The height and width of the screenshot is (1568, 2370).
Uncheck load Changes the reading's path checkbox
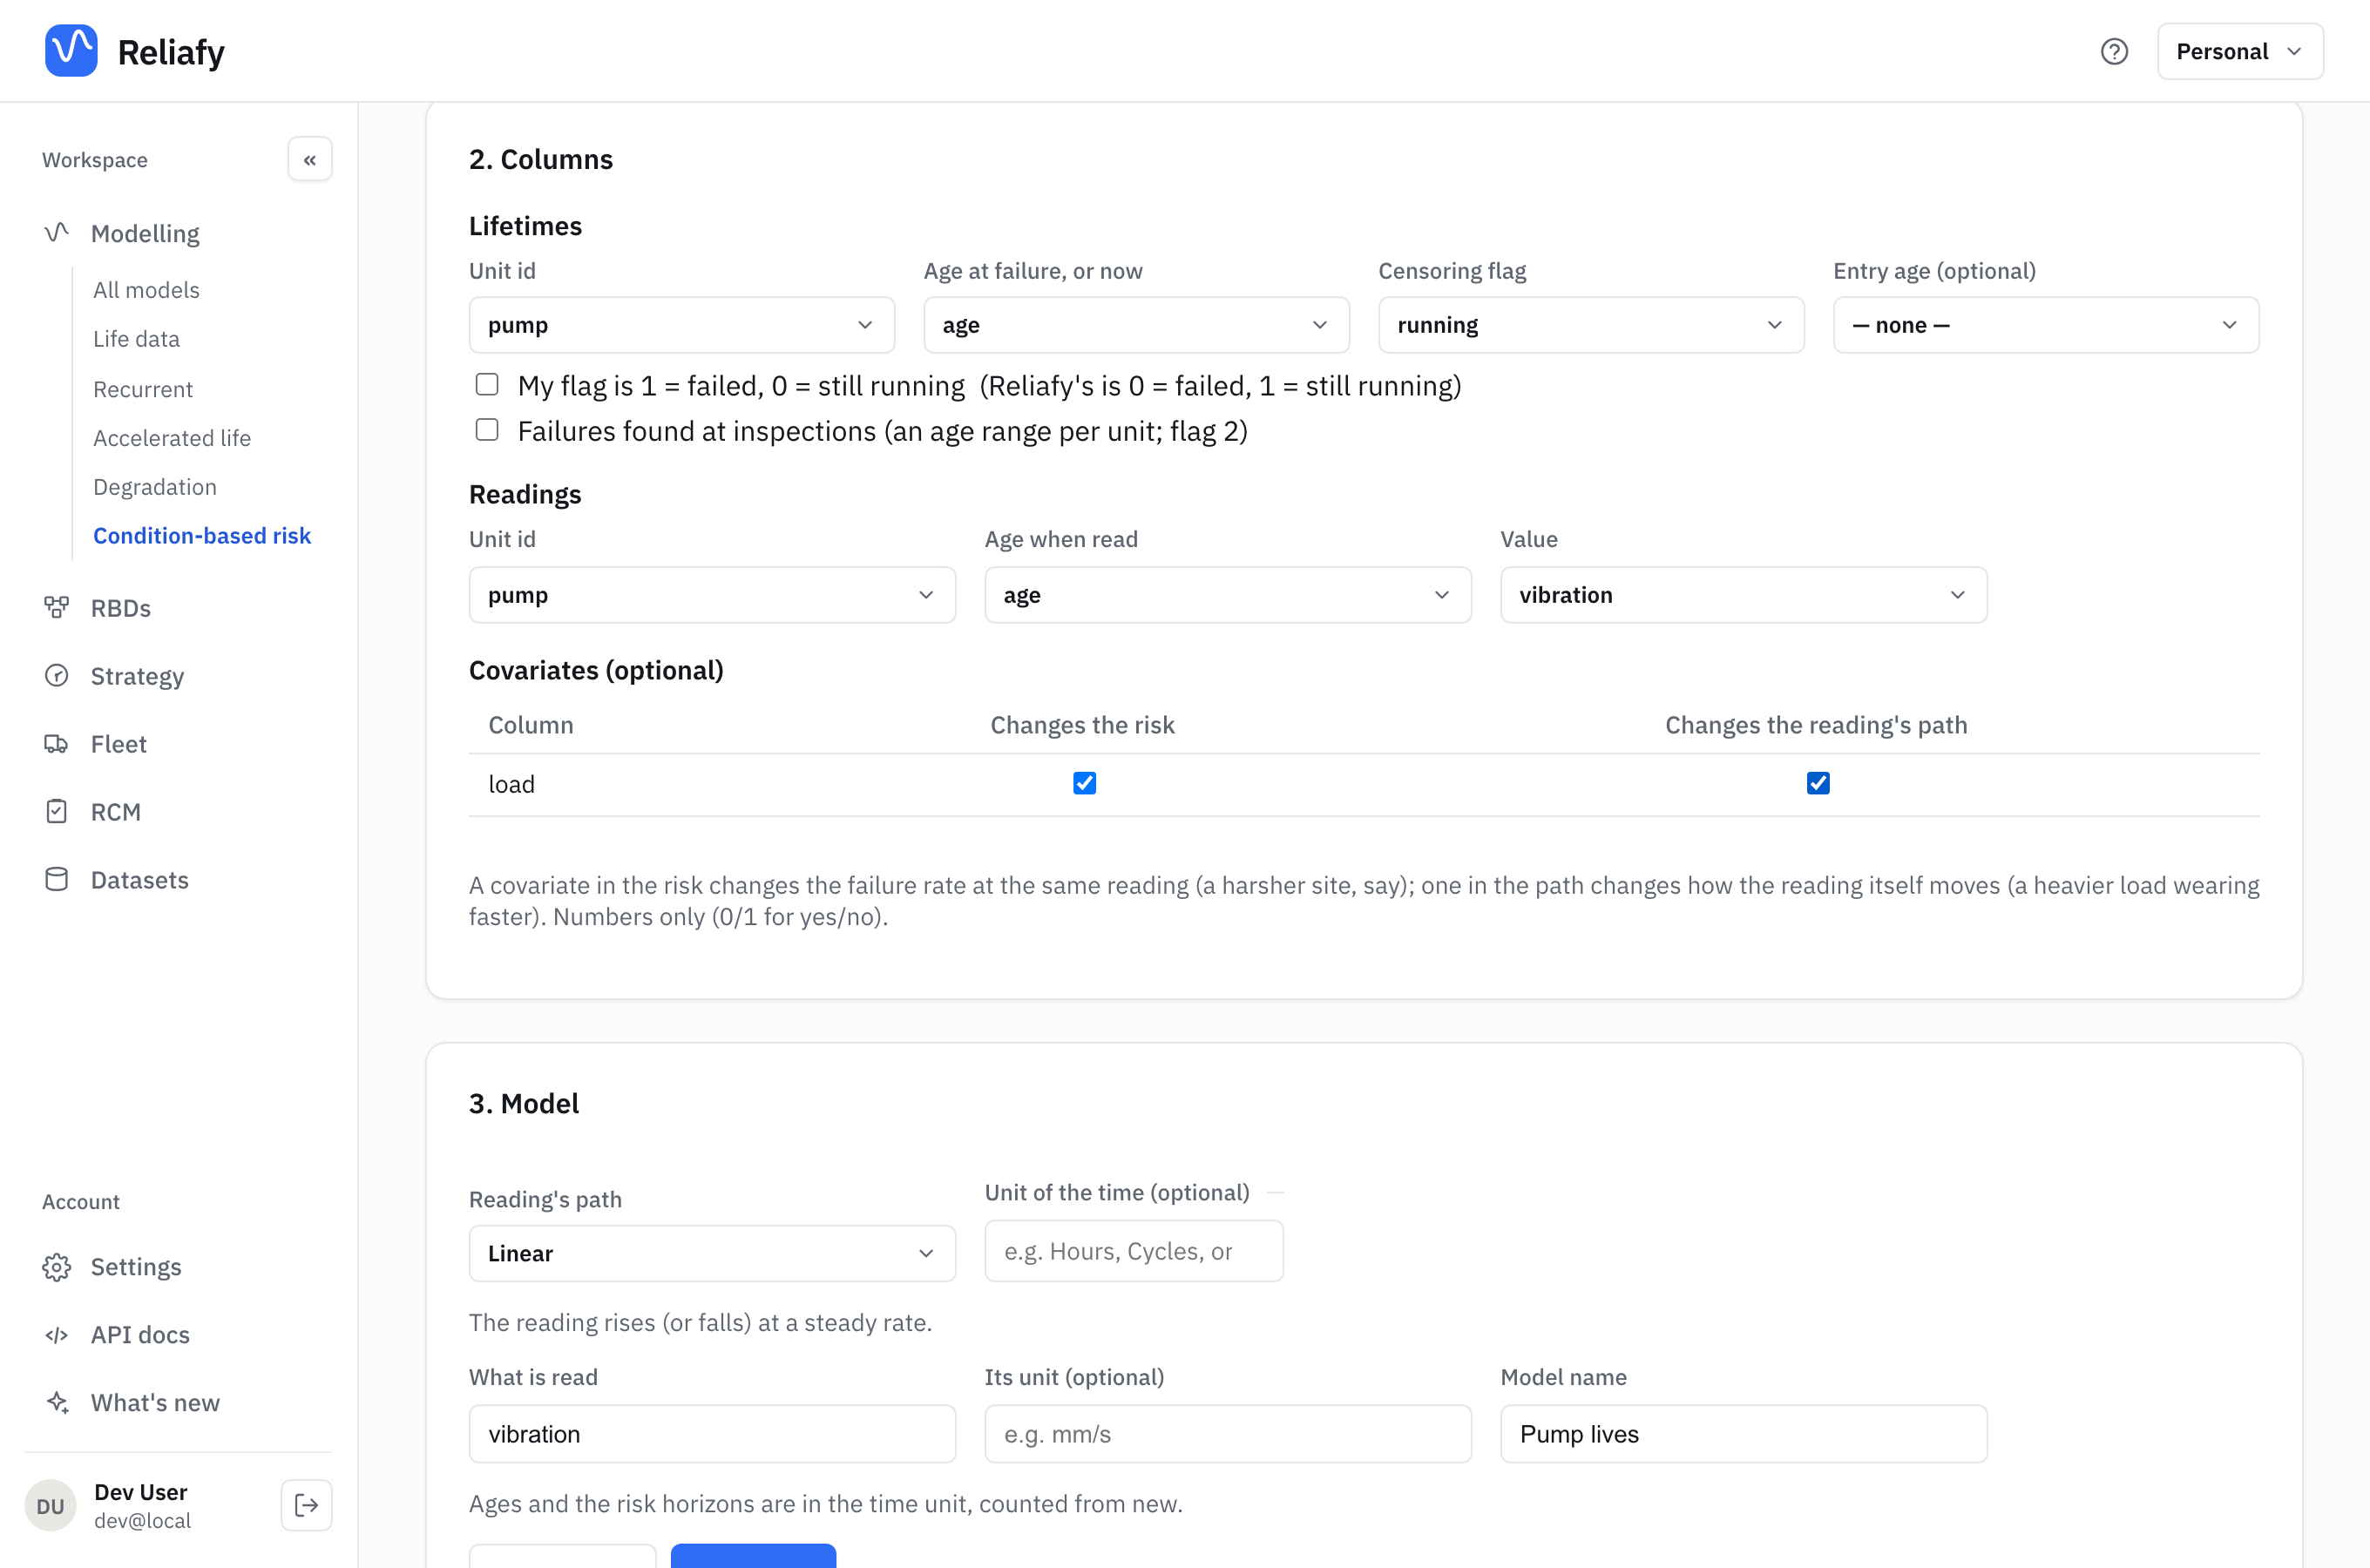click(1818, 783)
